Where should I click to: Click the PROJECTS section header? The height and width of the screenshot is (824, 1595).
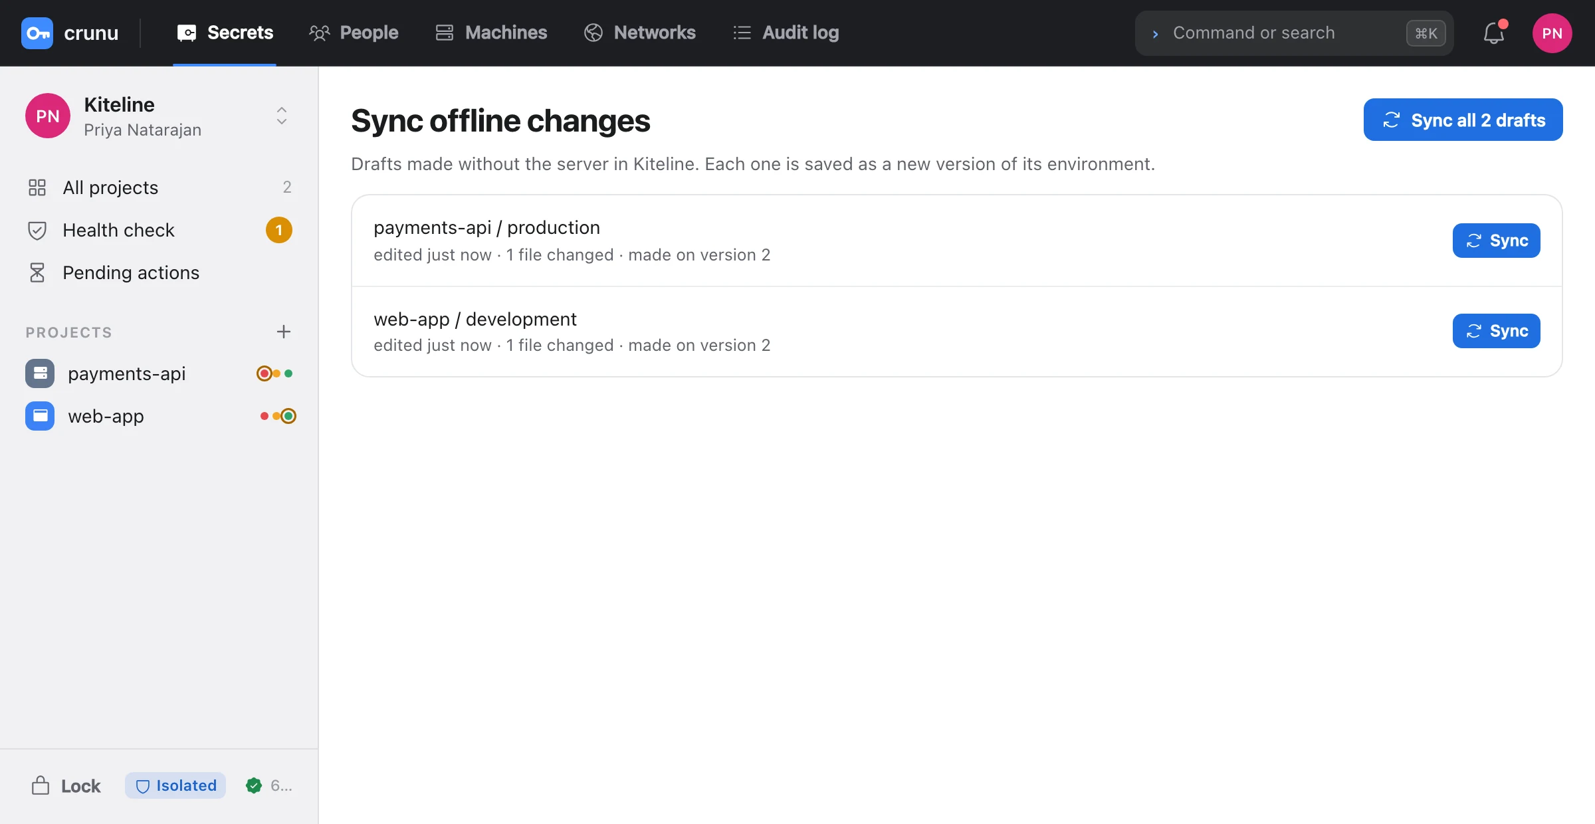[x=69, y=332]
